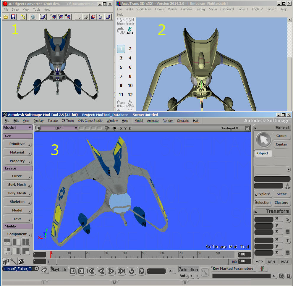Open the Layers menu in AccuTrans 3D
The image size is (293, 286).
click(x=160, y=9)
